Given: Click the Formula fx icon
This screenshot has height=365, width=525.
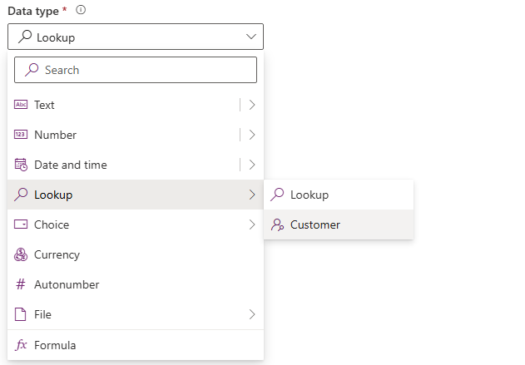Looking at the screenshot, I should [22, 345].
